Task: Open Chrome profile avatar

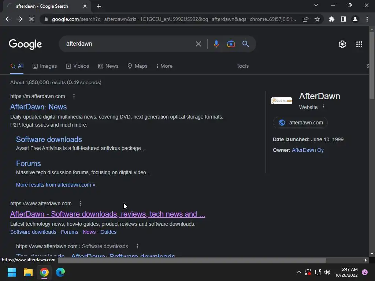Action: pyautogui.click(x=355, y=19)
